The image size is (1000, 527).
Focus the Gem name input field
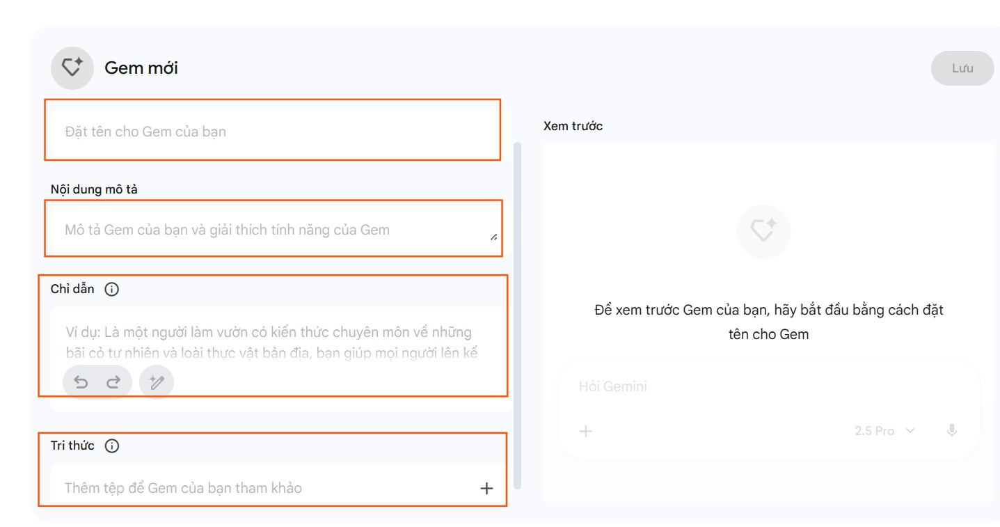coord(271,132)
